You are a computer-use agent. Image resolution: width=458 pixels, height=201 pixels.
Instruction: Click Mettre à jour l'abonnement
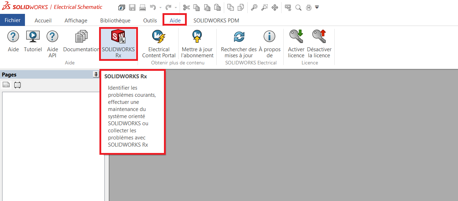coord(197,44)
